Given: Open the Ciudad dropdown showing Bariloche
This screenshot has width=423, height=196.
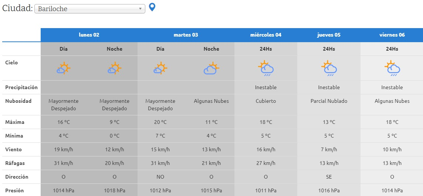Looking at the screenshot, I should [x=90, y=9].
